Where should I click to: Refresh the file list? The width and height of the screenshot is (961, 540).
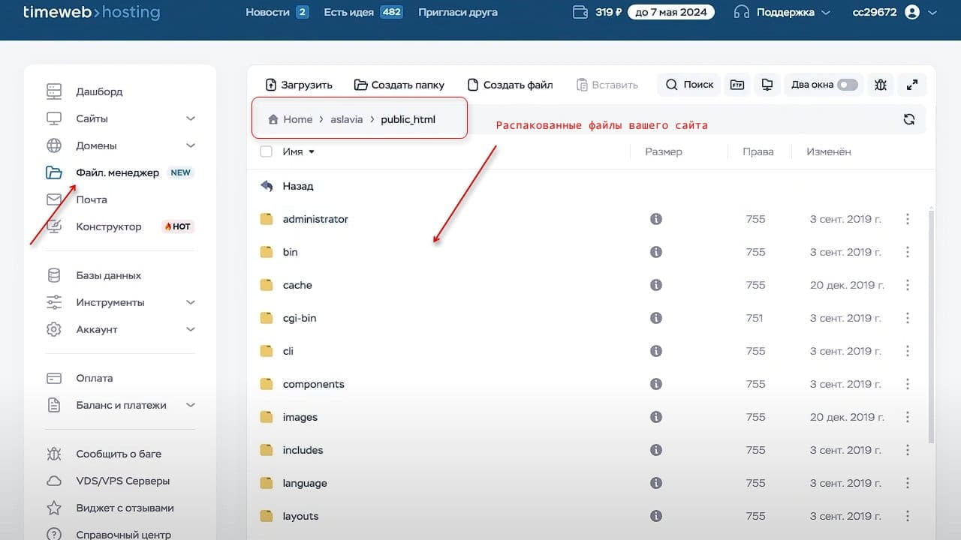pos(909,119)
